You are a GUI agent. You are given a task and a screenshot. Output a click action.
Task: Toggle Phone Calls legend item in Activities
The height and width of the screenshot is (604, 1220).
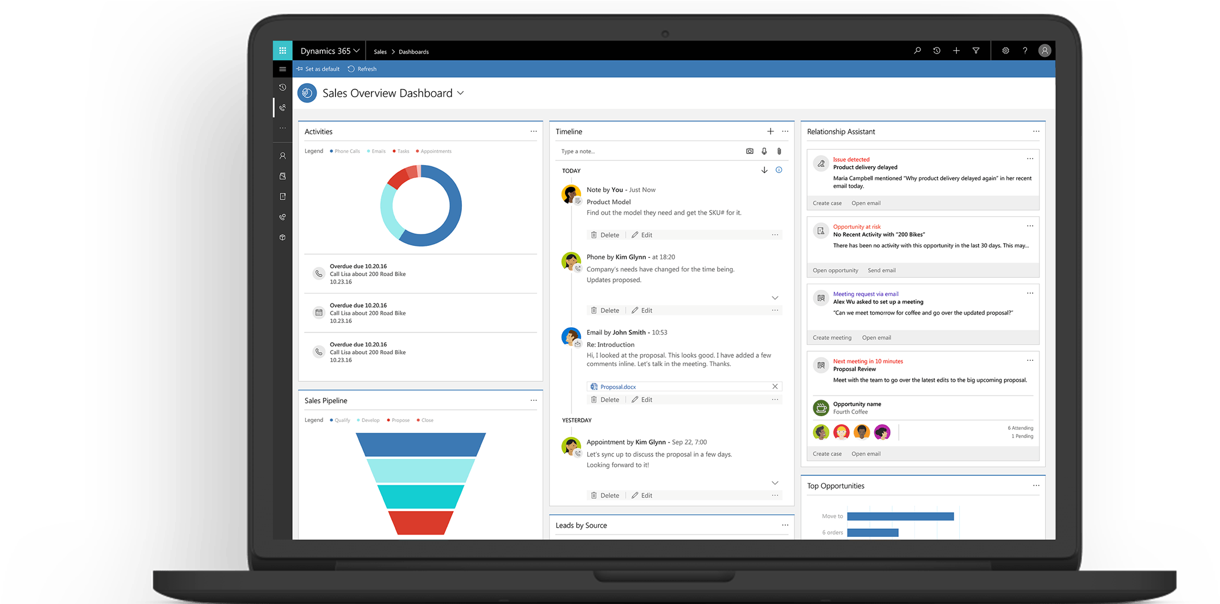click(x=345, y=151)
